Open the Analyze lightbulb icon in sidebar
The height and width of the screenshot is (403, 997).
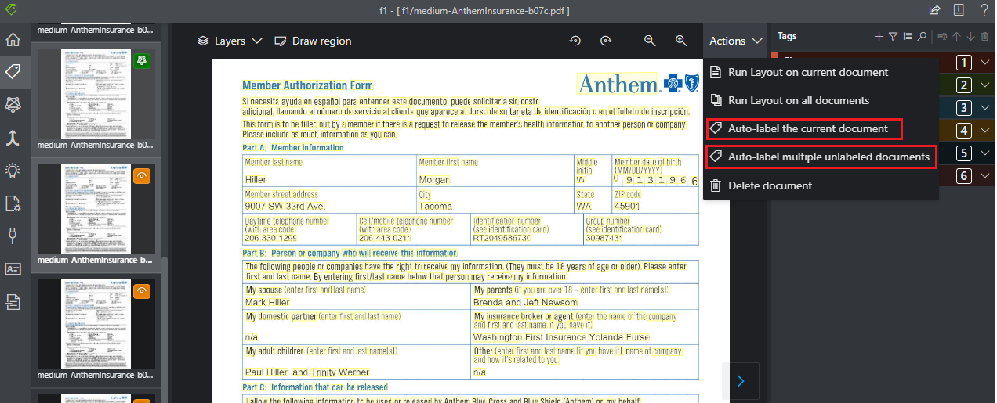pos(13,171)
